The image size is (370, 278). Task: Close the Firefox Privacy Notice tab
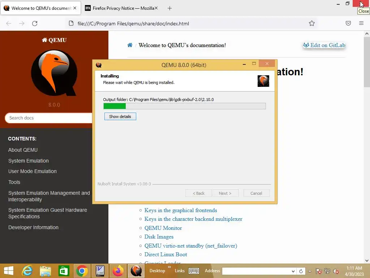pos(156,8)
